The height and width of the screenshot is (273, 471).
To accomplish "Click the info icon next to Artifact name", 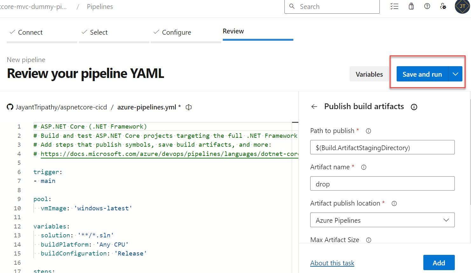I will point(364,167).
